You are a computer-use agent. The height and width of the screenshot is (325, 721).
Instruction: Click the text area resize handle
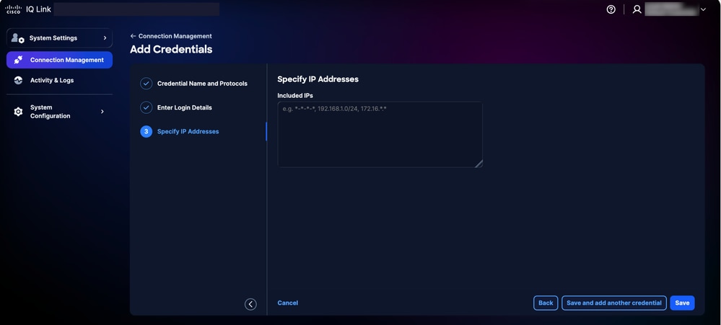pos(479,164)
